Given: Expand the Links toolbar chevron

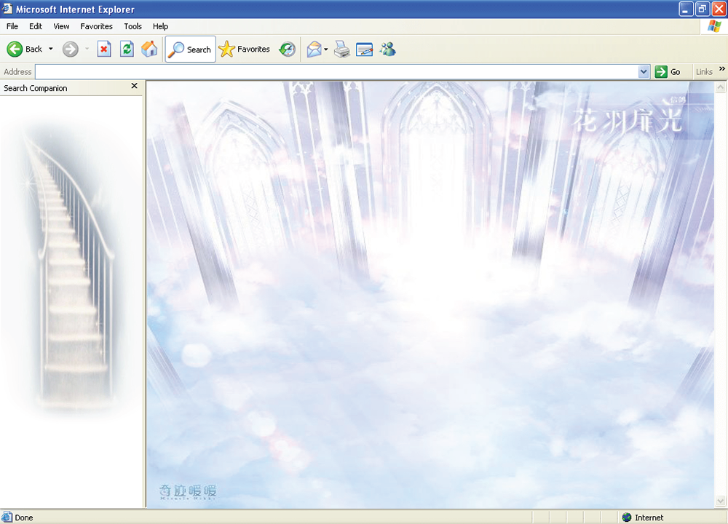Looking at the screenshot, I should tap(722, 68).
